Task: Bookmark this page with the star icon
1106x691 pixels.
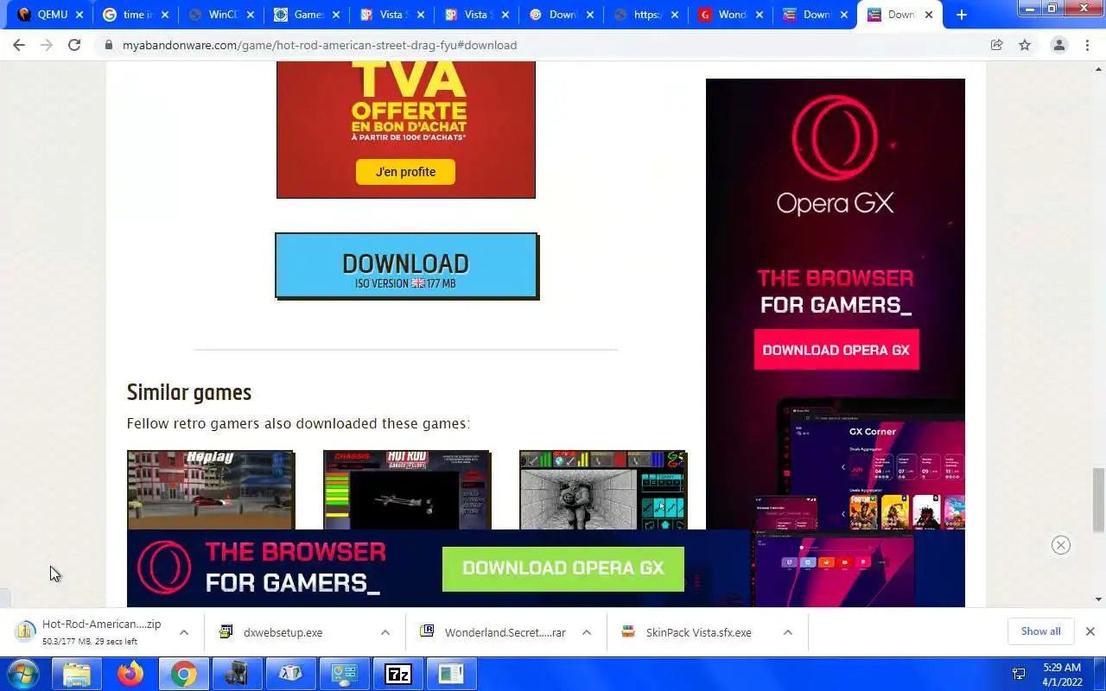Action: click(1025, 45)
